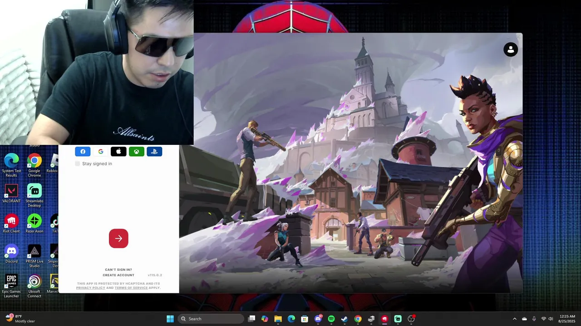This screenshot has height=326, width=581.
Task: Open Microsoft Edge from taskbar
Action: pos(291,319)
